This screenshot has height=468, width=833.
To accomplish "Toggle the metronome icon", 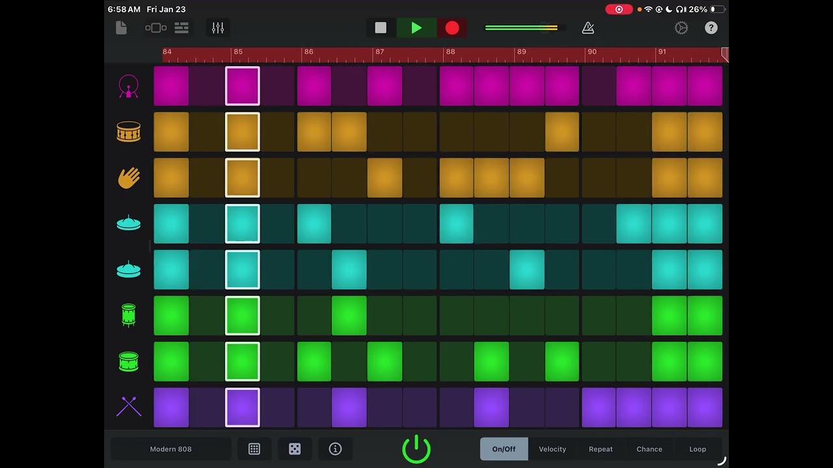I will pyautogui.click(x=588, y=28).
